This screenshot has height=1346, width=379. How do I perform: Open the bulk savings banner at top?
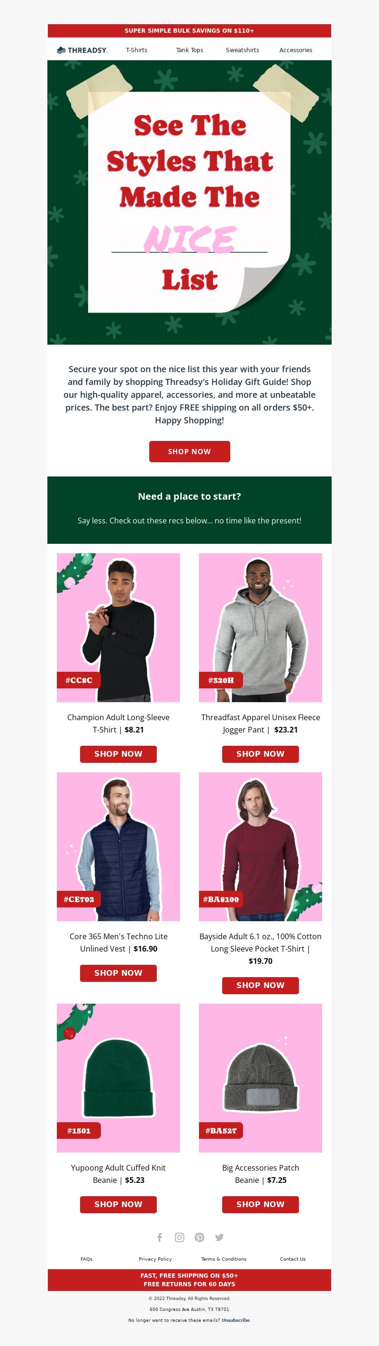click(189, 31)
